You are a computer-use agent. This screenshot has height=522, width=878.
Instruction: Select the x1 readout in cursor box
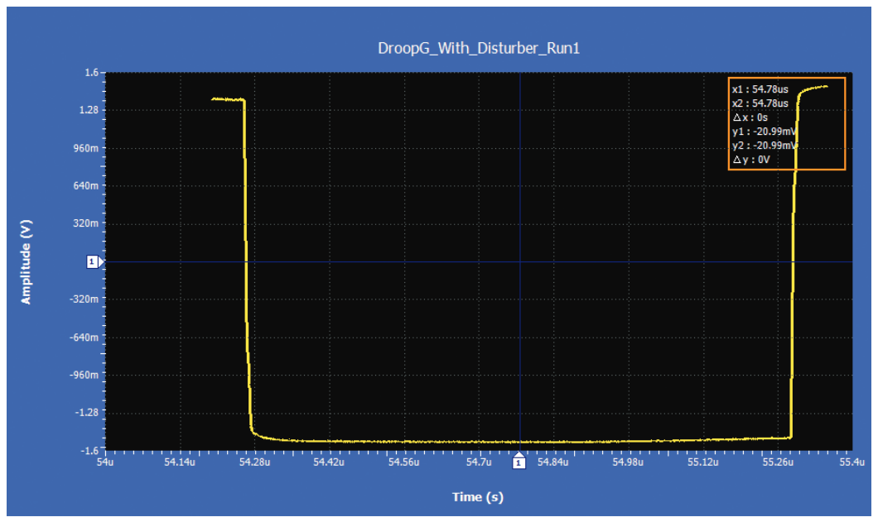760,89
